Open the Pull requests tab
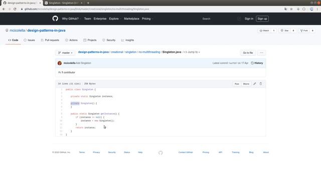This screenshot has height=181, width=321. click(x=50, y=40)
